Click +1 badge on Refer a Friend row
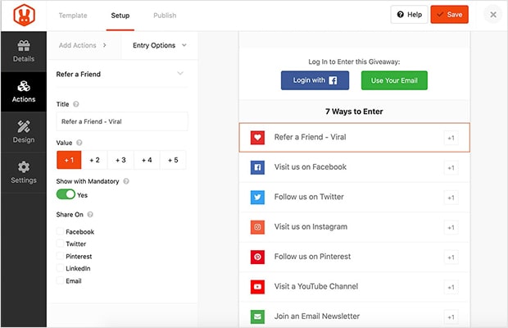The height and width of the screenshot is (328, 508). (451, 138)
